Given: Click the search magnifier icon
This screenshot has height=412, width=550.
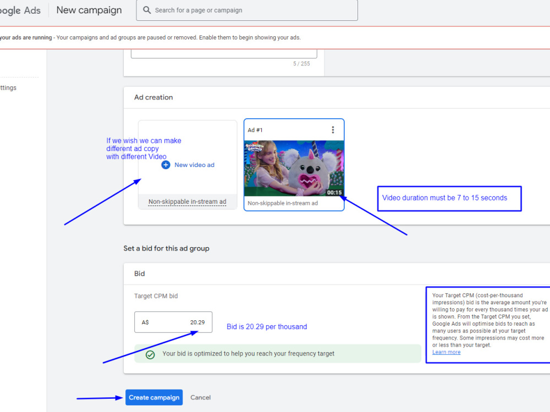Looking at the screenshot, I should (x=147, y=10).
